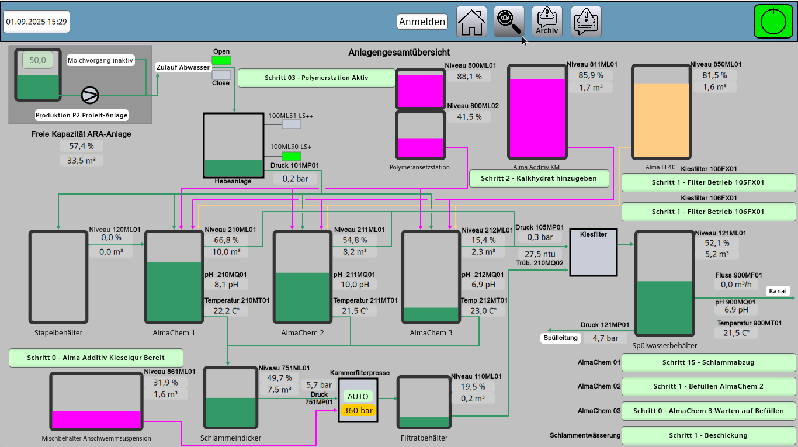
Task: Open the current alarm messages icon
Action: coord(586,22)
